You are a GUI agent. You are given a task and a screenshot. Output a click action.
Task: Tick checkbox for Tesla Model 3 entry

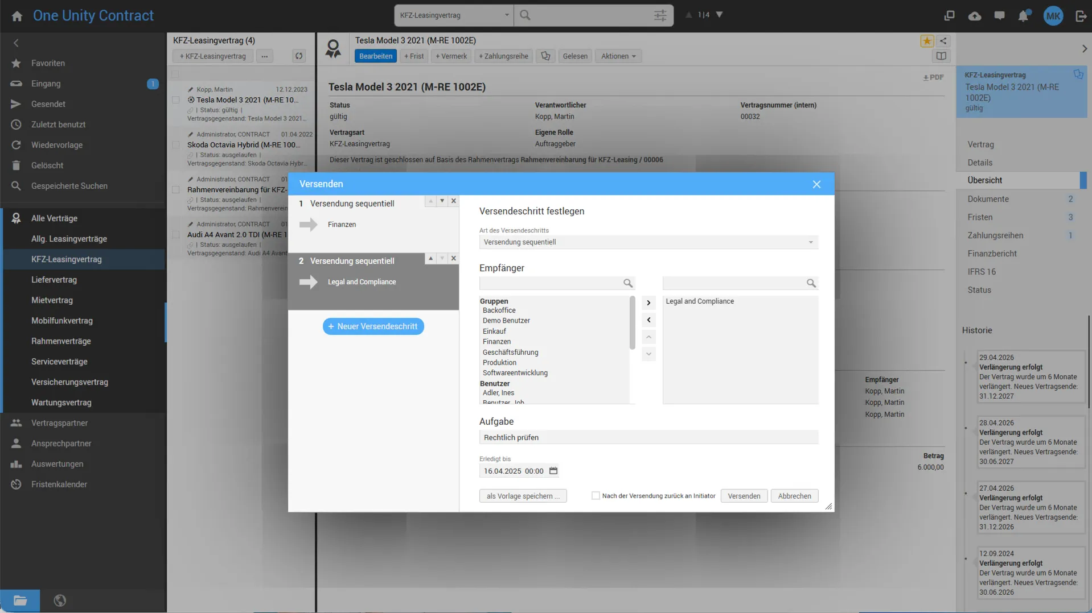click(x=176, y=100)
